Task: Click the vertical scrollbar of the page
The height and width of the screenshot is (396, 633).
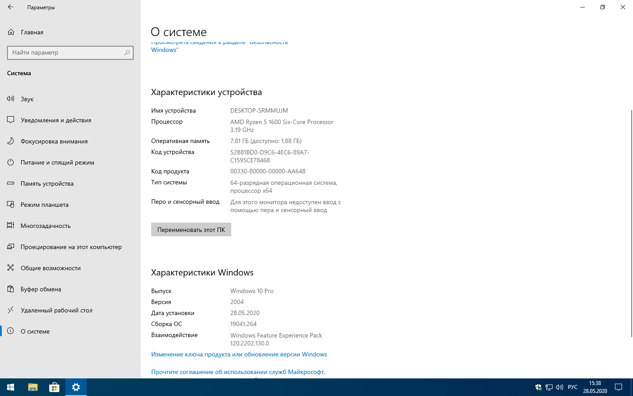Action: click(632, 224)
